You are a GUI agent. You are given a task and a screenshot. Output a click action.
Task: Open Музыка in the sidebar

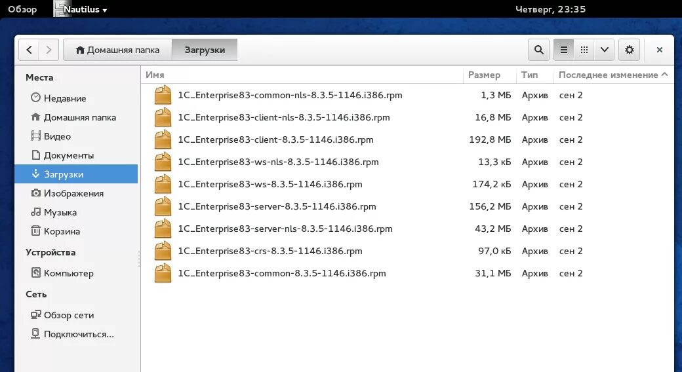(x=76, y=212)
